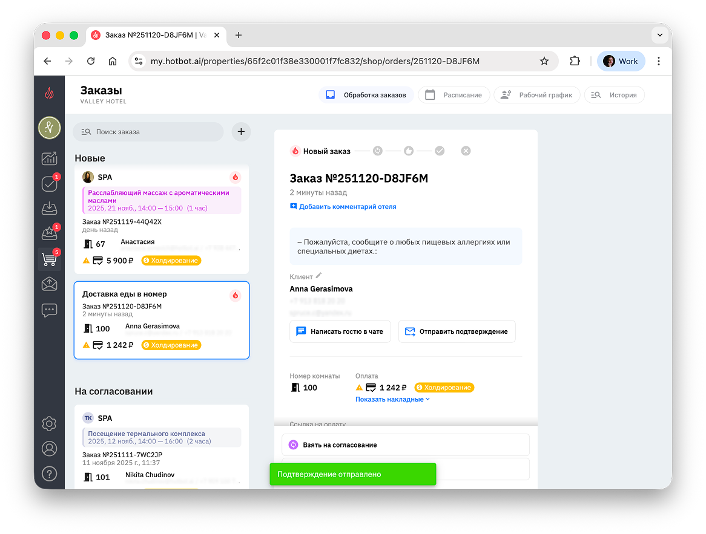The width and height of the screenshot is (706, 534).
Task: Open the mailings envelope sidebar icon
Action: coord(49,284)
